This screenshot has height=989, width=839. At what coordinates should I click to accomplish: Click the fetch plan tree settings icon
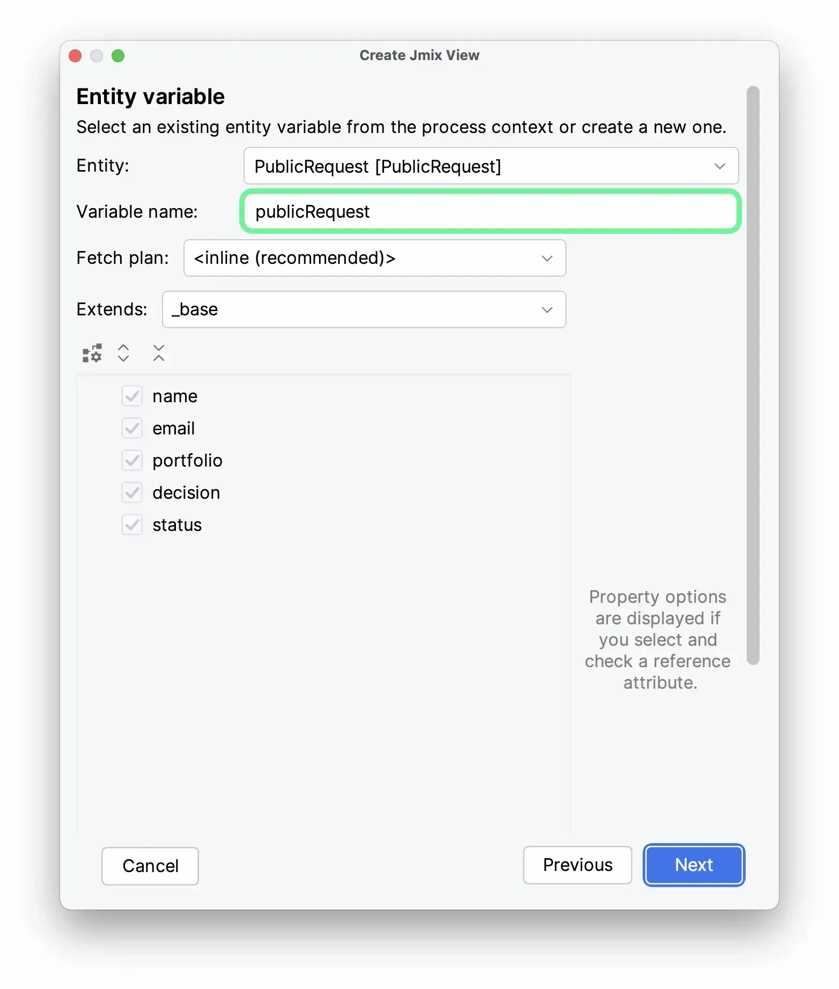[92, 353]
